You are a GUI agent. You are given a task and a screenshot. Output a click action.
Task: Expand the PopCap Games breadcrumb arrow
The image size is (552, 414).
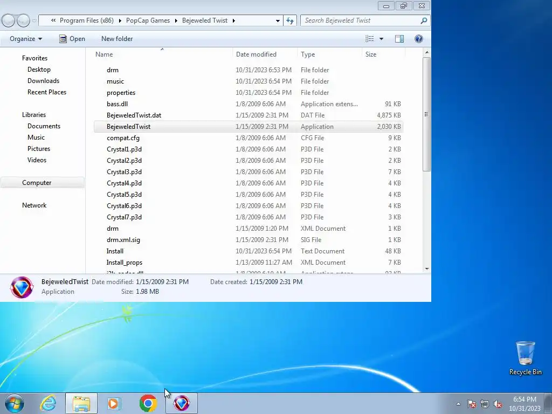[176, 20]
